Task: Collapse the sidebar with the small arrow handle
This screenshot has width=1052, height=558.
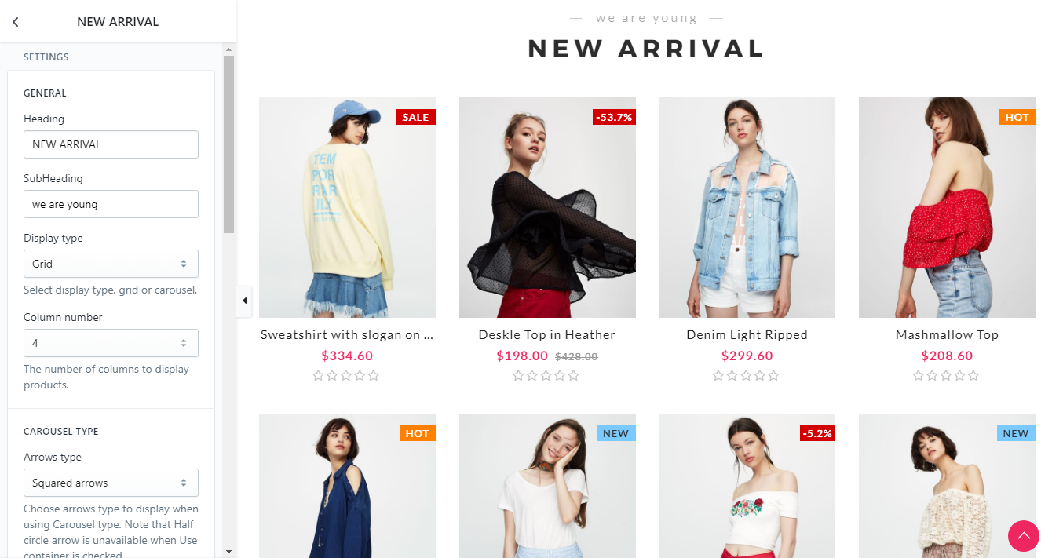Action: (244, 301)
